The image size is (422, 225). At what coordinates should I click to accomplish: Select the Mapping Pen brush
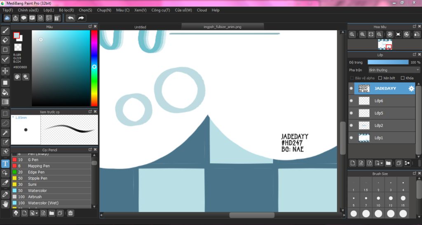(x=52, y=166)
